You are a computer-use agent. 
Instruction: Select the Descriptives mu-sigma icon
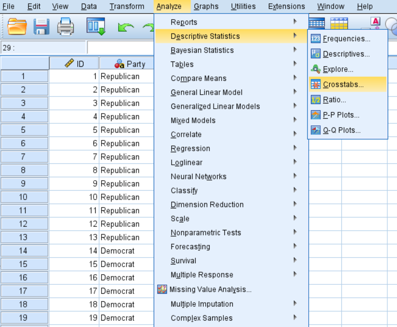click(315, 54)
